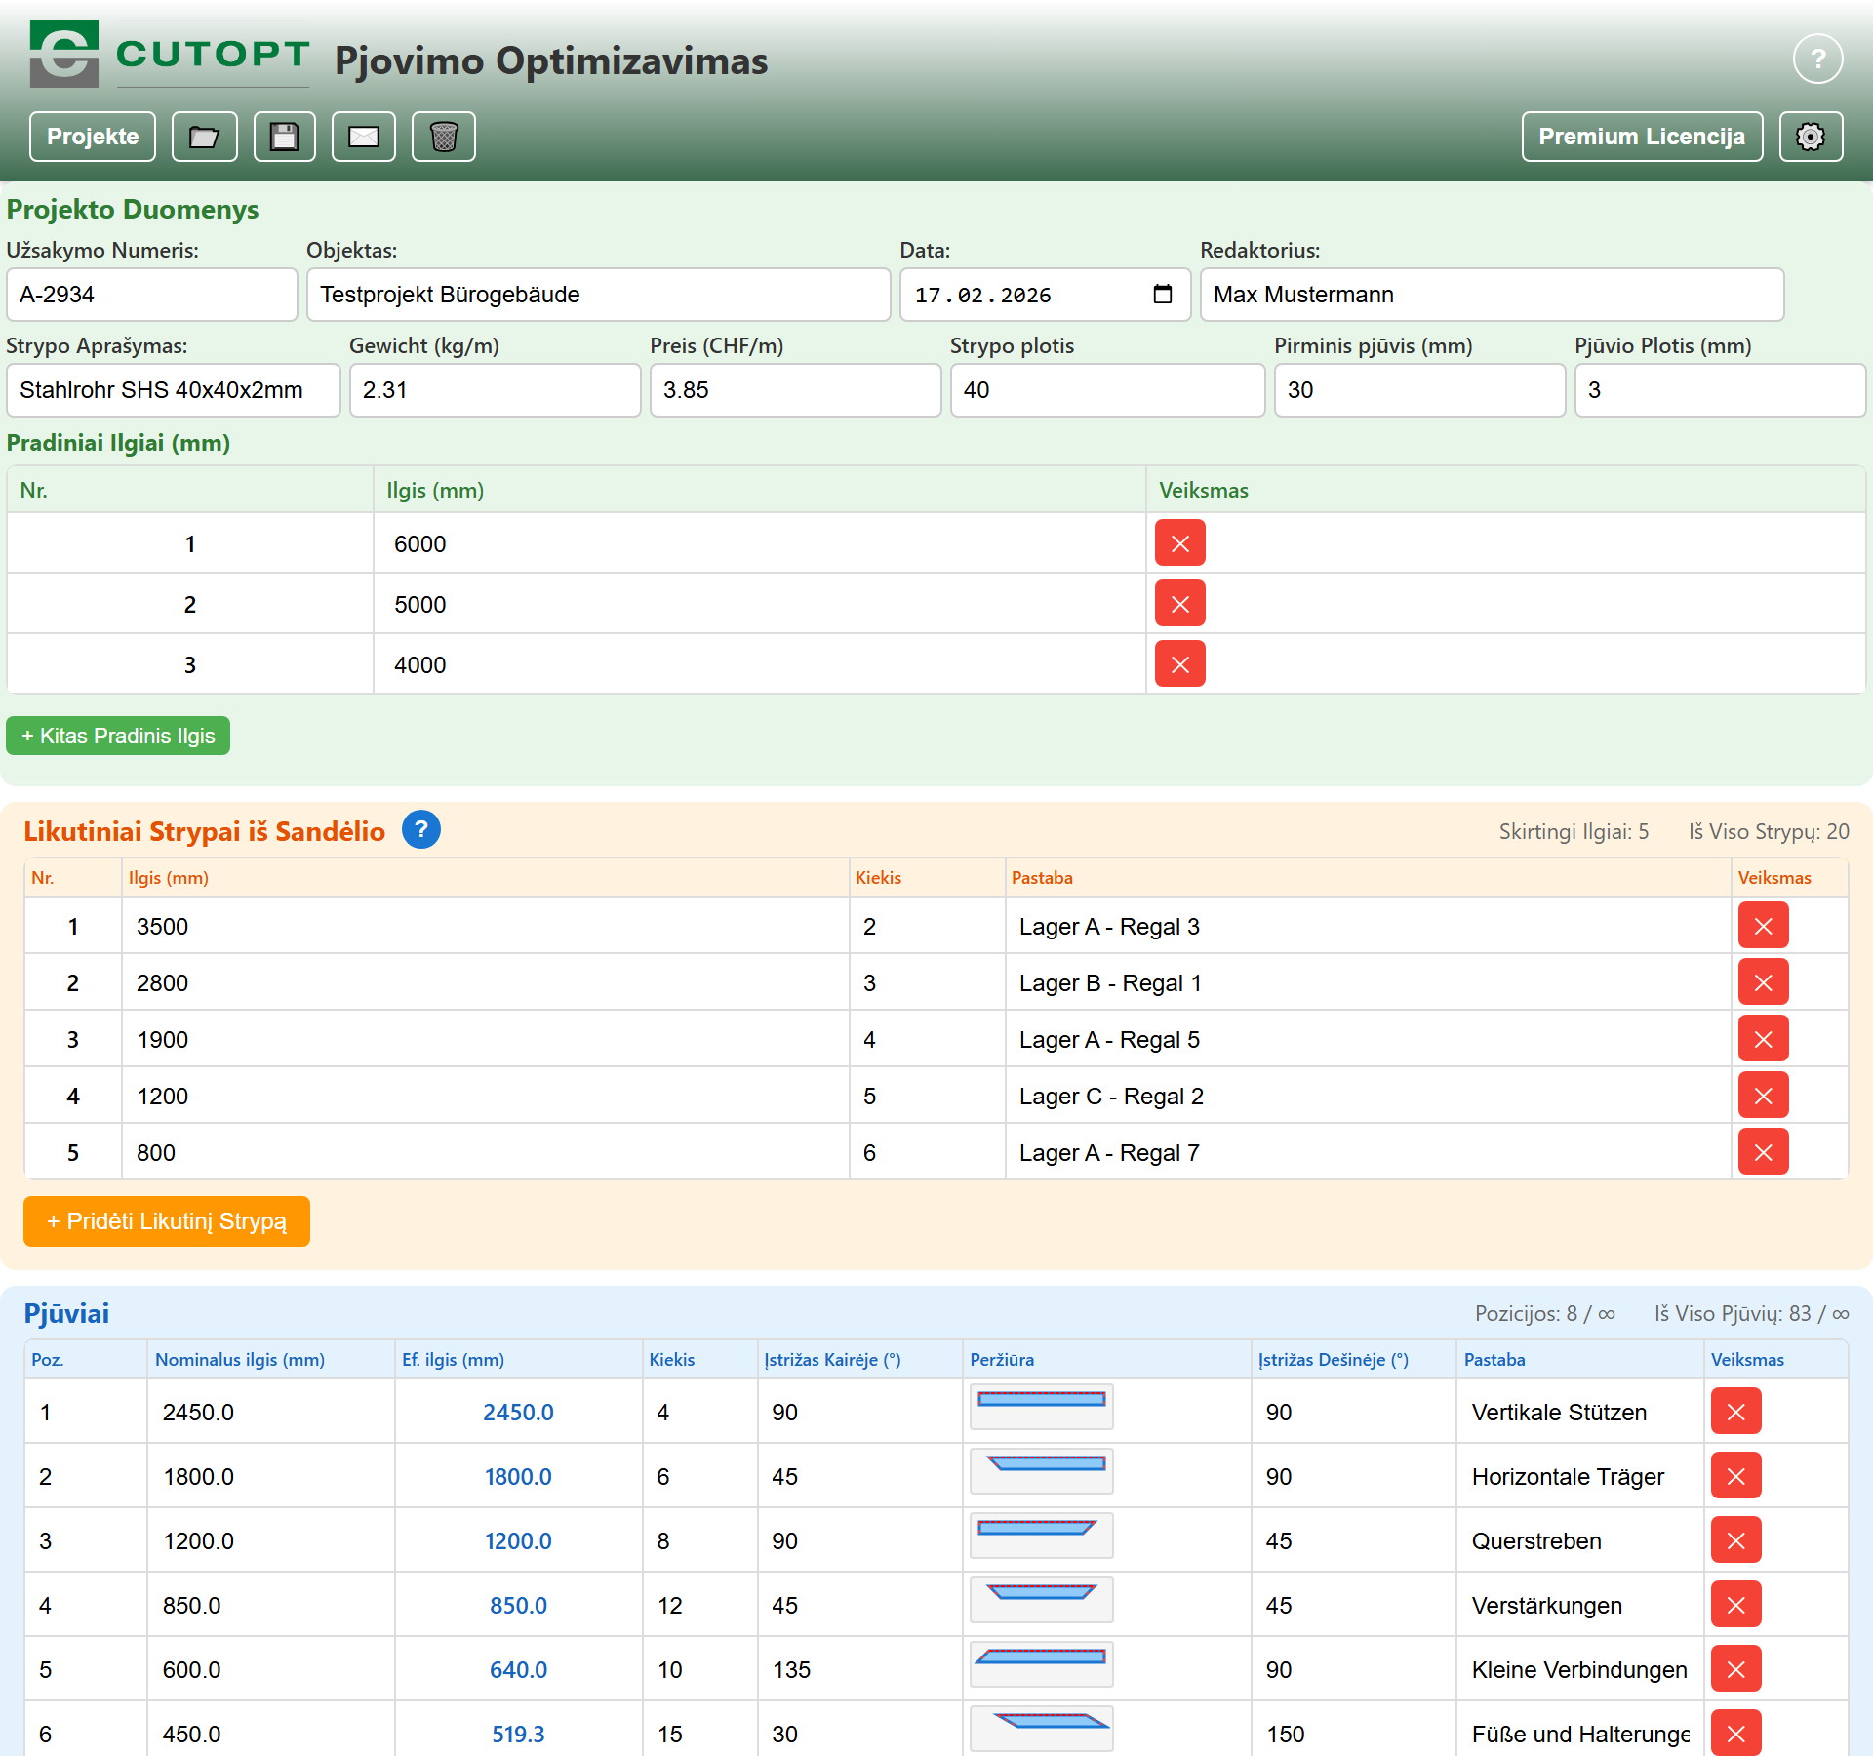Delete the 4000 mm initial length row
Image resolution: width=1873 pixels, height=1756 pixels.
[1180, 664]
